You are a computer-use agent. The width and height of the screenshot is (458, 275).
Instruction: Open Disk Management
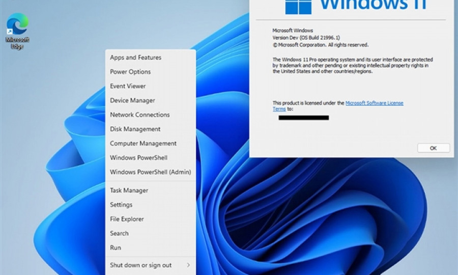click(x=135, y=129)
